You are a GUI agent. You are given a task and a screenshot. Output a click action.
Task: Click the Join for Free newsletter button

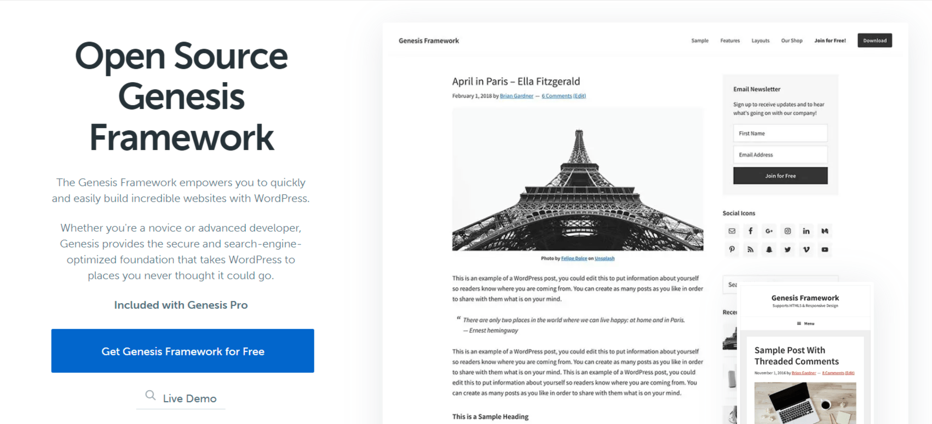tap(780, 176)
